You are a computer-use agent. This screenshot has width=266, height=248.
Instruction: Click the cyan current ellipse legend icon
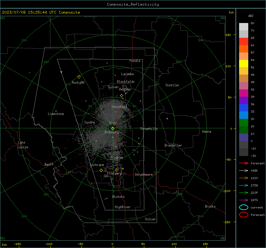point(244,207)
